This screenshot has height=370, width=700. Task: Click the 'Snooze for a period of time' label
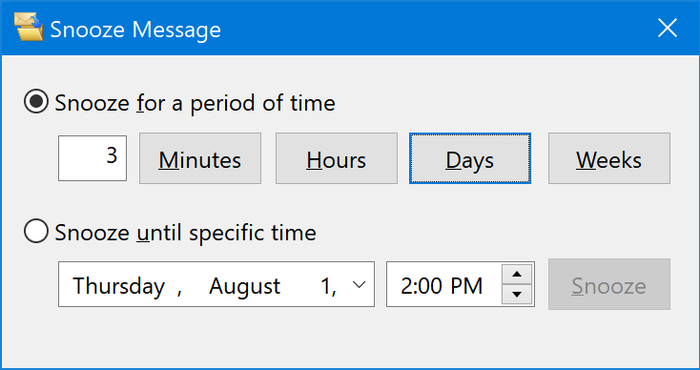[x=195, y=104]
